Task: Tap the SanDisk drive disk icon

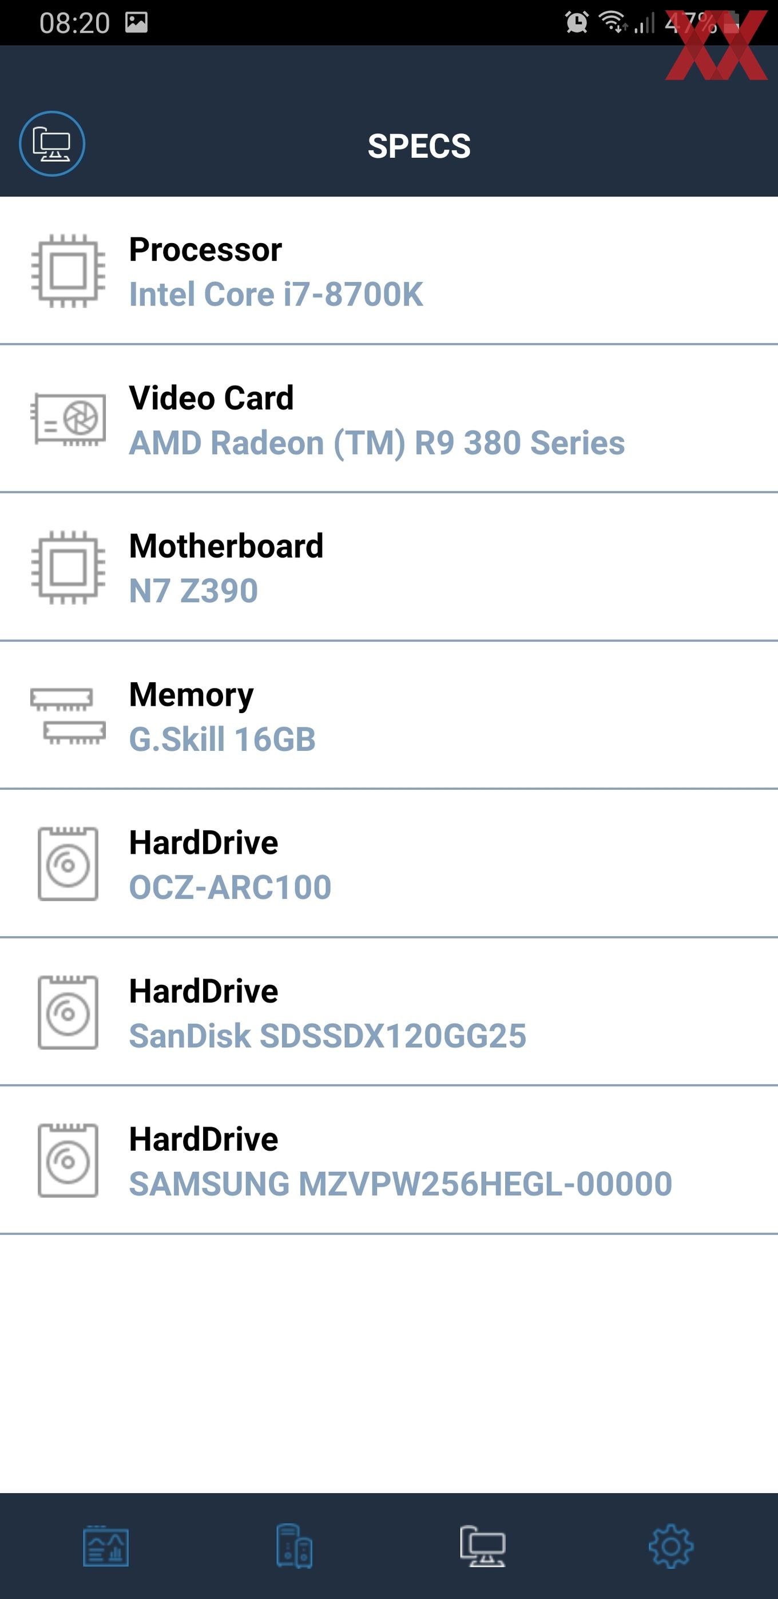Action: tap(68, 1012)
